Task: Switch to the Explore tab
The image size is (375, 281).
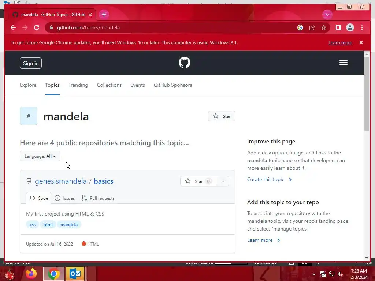Action: pos(28,85)
